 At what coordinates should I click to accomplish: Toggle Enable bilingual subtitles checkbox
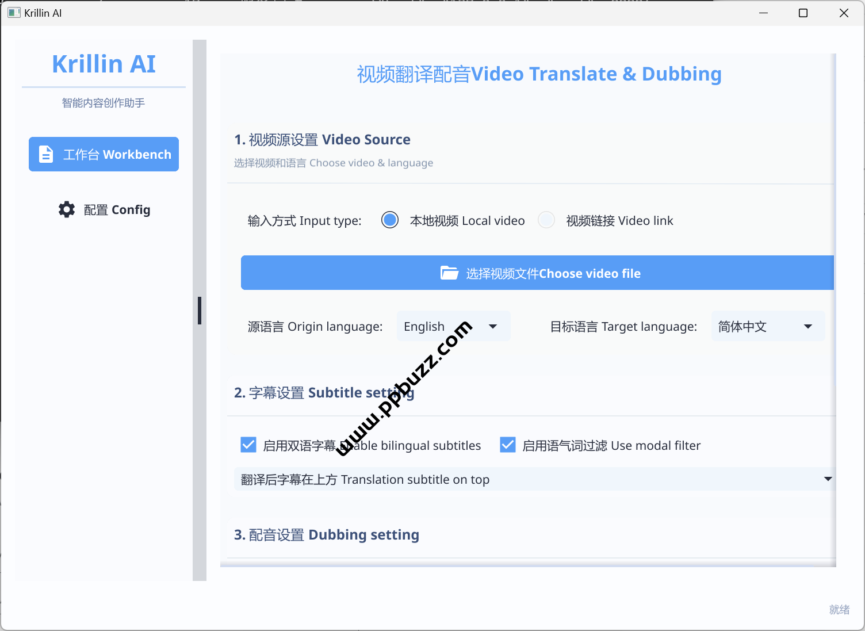[248, 445]
